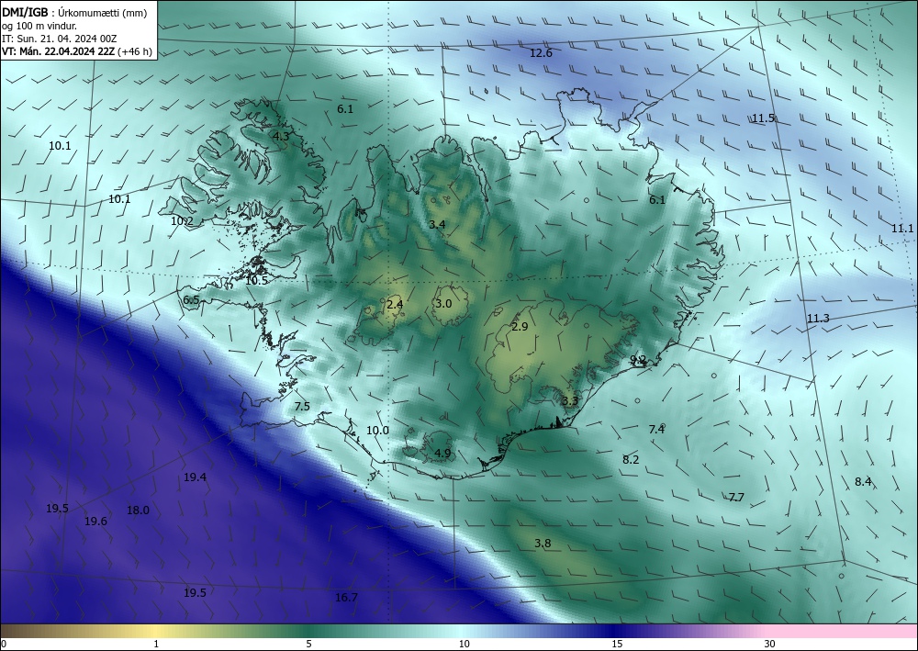This screenshot has width=918, height=651.
Task: Click the value 7.5 on the map
Action: [302, 407]
